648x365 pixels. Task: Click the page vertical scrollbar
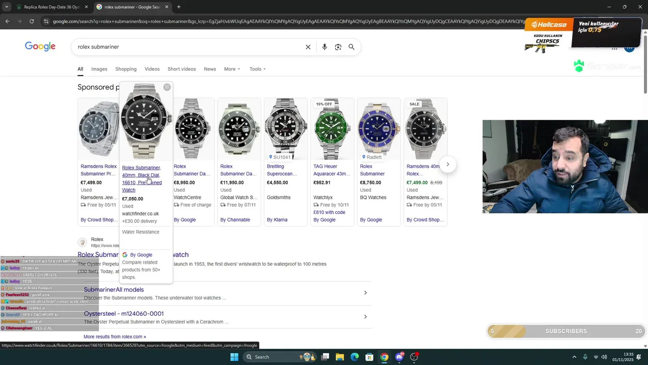645,63
